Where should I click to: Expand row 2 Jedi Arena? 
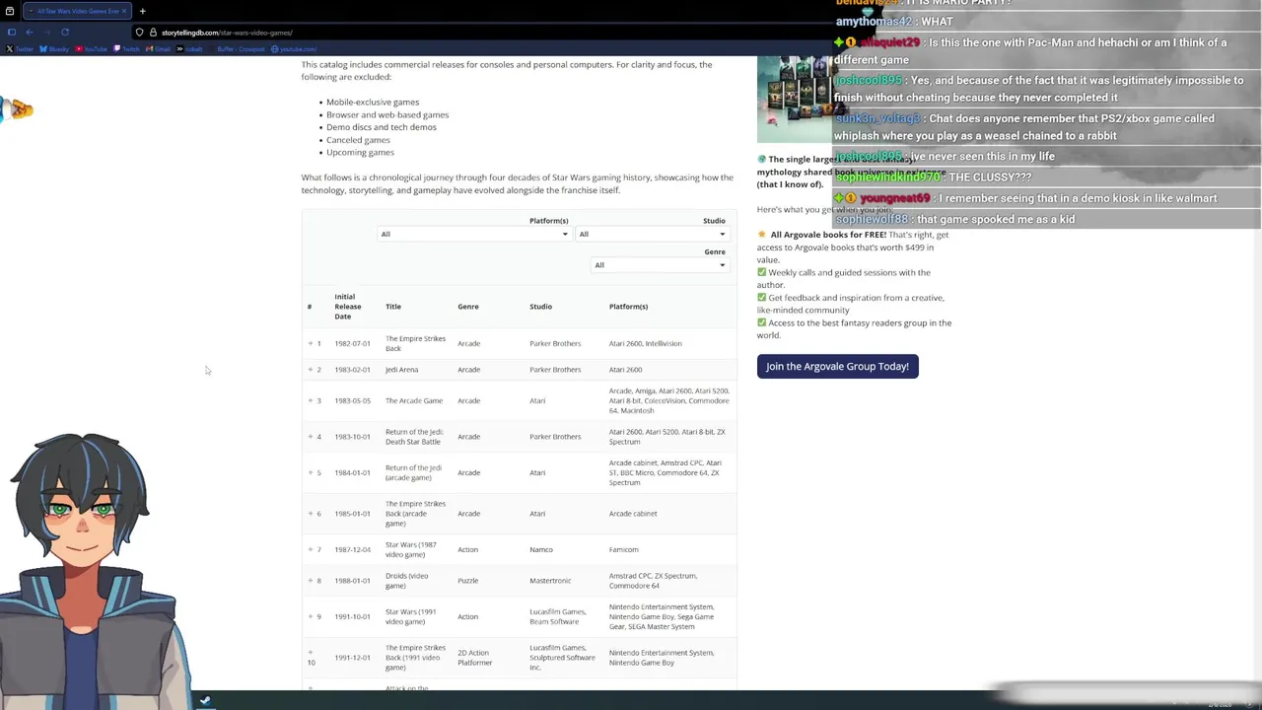click(311, 370)
